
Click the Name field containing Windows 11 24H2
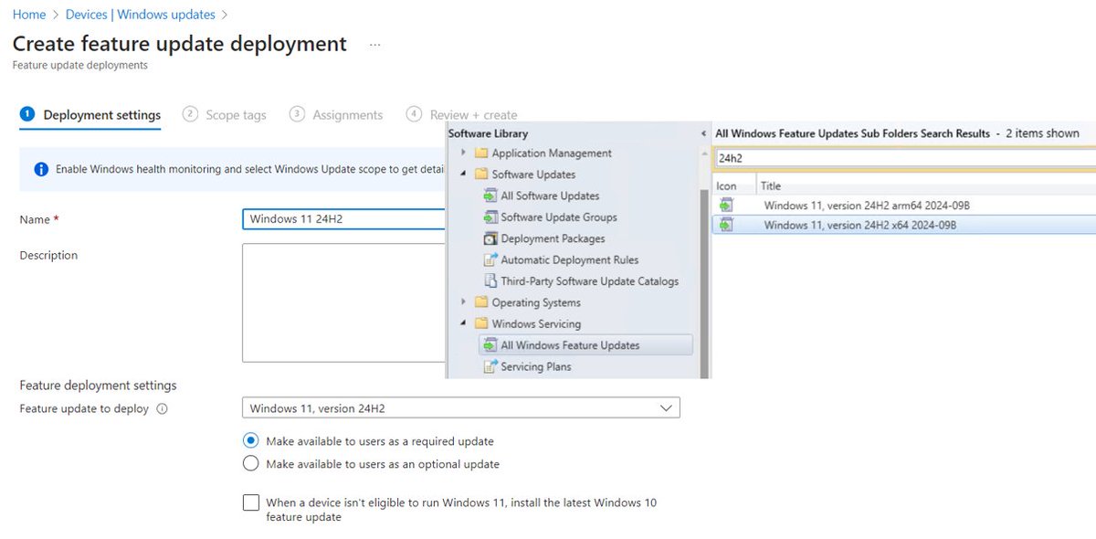click(343, 219)
